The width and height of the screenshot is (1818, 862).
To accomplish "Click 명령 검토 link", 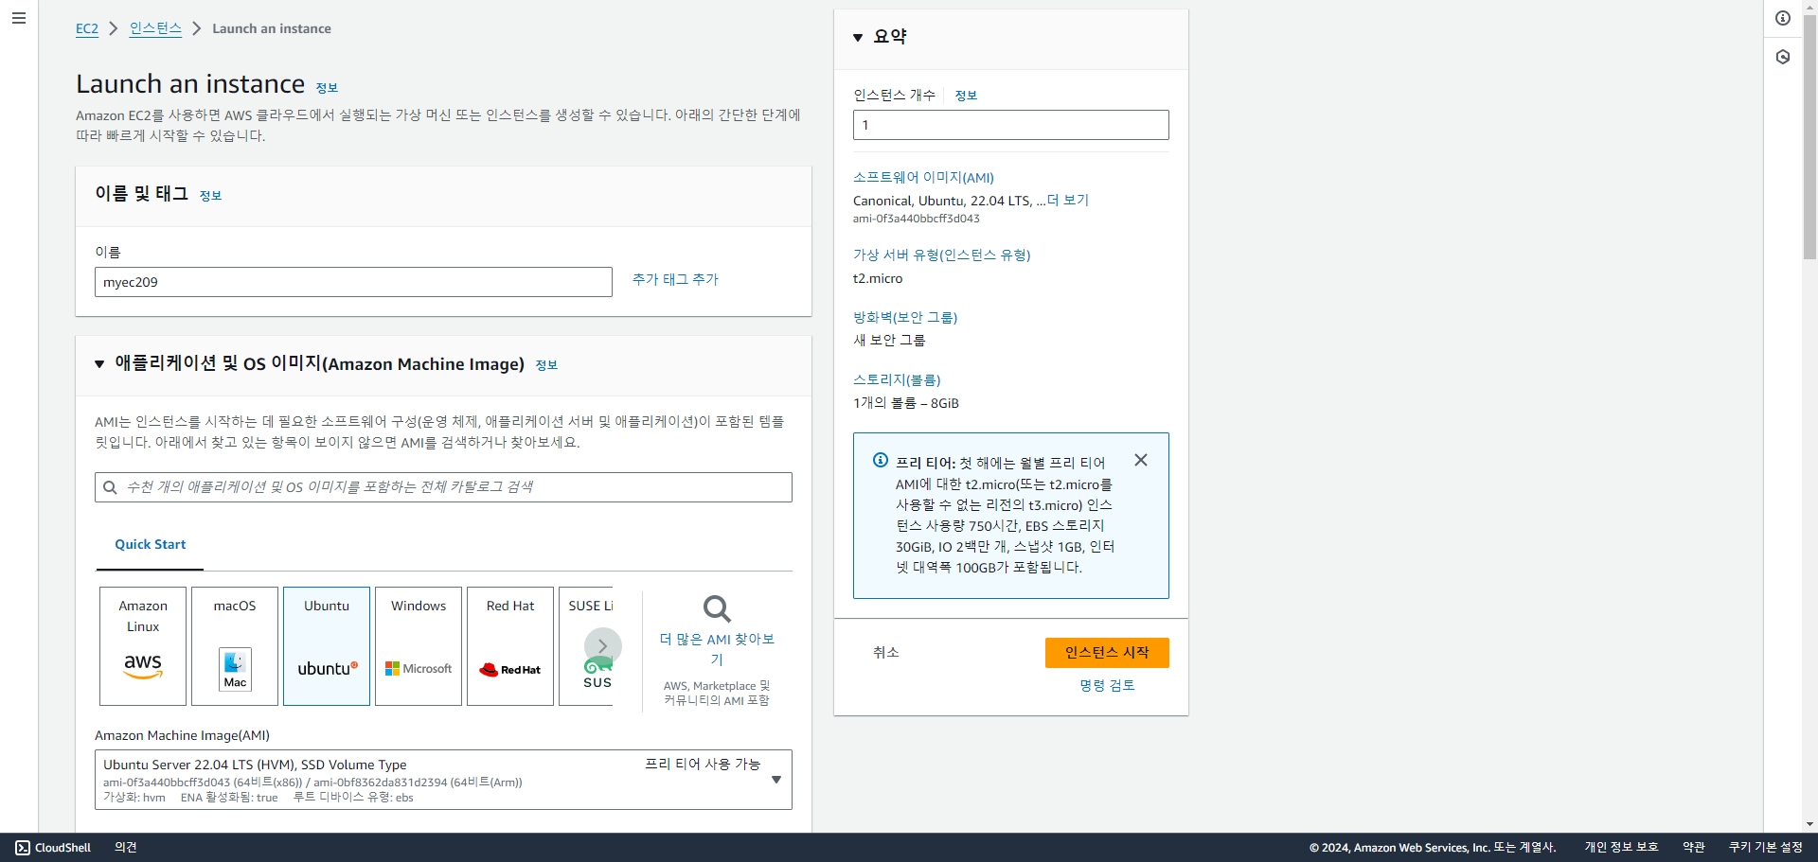I will (1107, 686).
